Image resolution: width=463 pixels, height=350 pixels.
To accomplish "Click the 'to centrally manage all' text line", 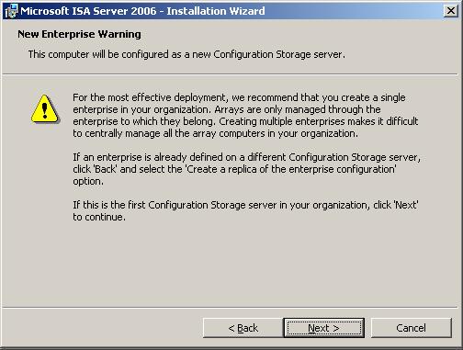I will [x=215, y=133].
